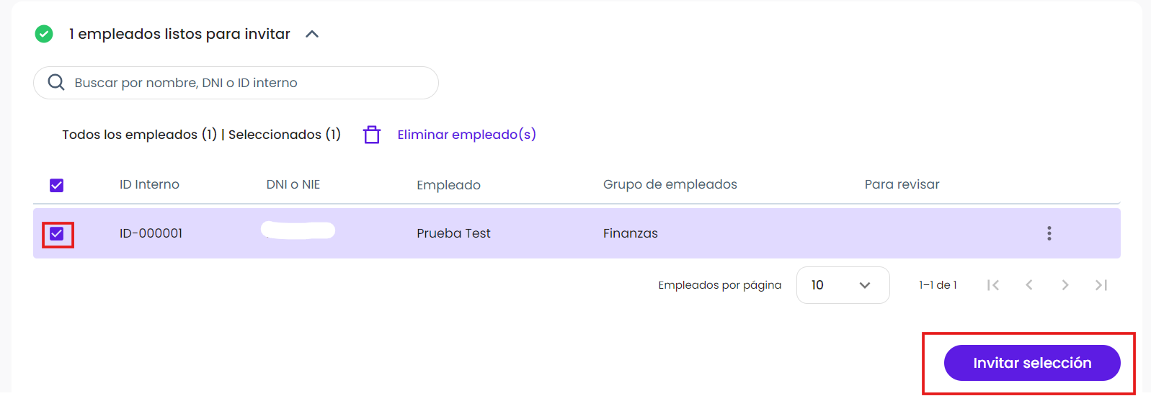Focus the search by name, DNI field
Viewport: 1151px width, 396px height.
236,83
